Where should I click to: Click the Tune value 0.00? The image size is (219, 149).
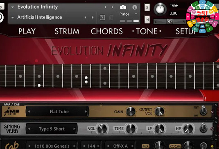(174, 14)
